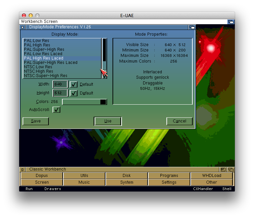Select PAL:High Res display mode
Viewport: 254px width, 218px height.
[62, 45]
